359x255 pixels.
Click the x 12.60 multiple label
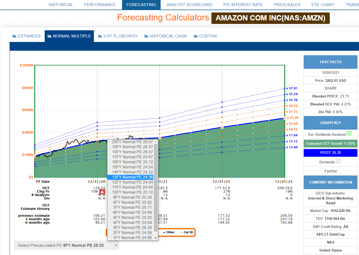292,147
